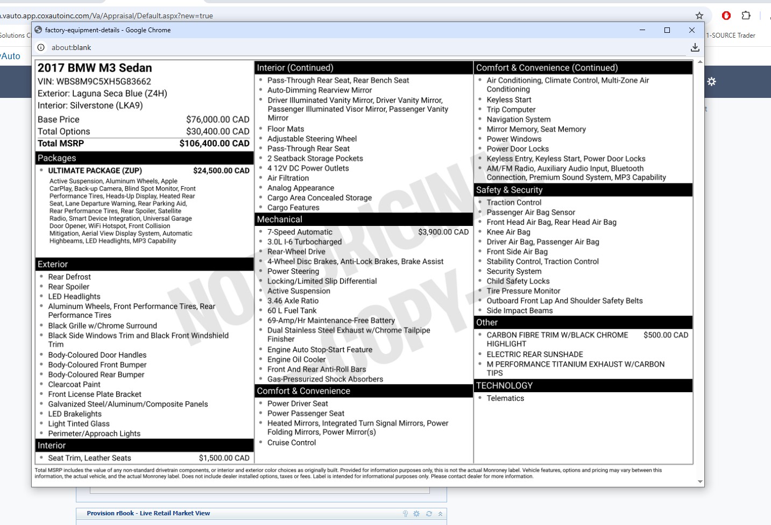Image resolution: width=771 pixels, height=525 pixels.
Task: Open the 1-SOURCE Trader bookmark
Action: [731, 36]
